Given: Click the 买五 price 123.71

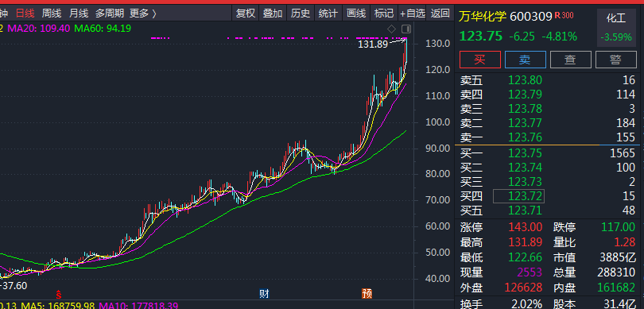Looking at the screenshot, I should pos(526,211).
